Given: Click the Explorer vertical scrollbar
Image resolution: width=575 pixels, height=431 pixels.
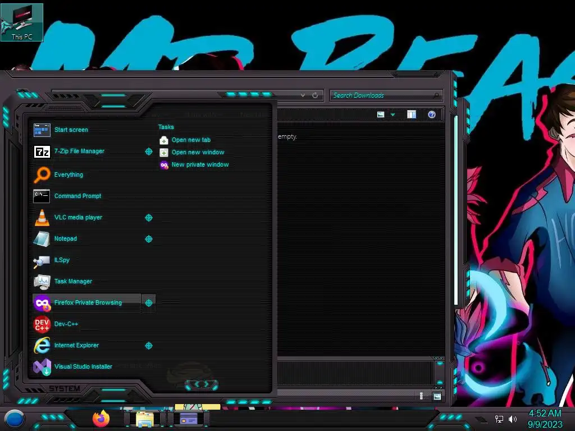Looking at the screenshot, I should pos(456,211).
